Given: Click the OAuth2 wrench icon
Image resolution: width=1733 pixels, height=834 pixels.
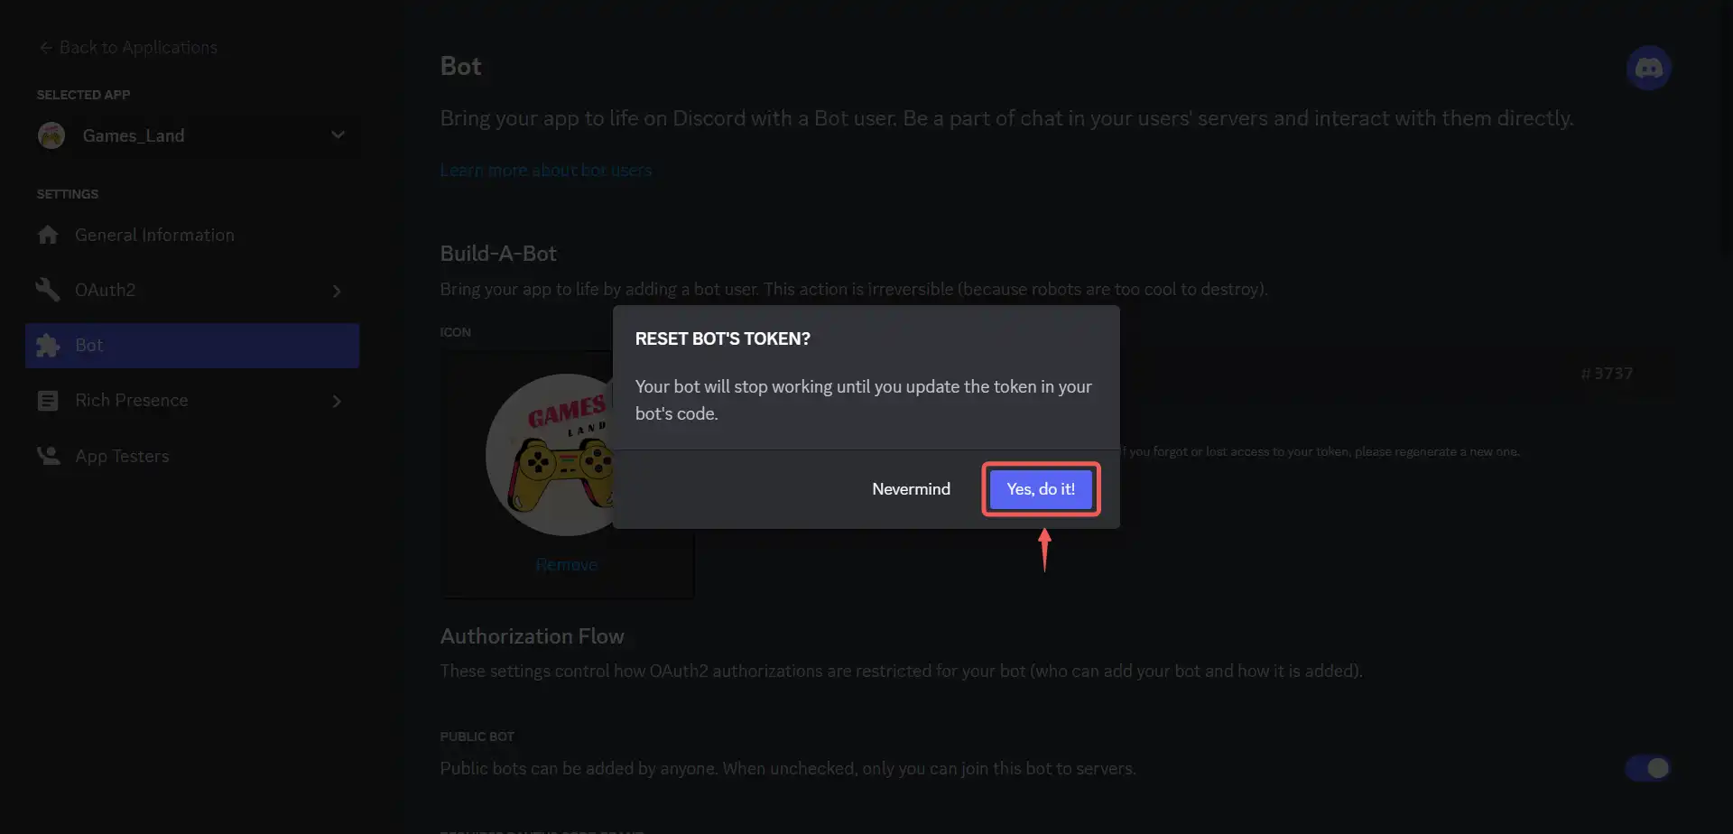Looking at the screenshot, I should point(48,290).
